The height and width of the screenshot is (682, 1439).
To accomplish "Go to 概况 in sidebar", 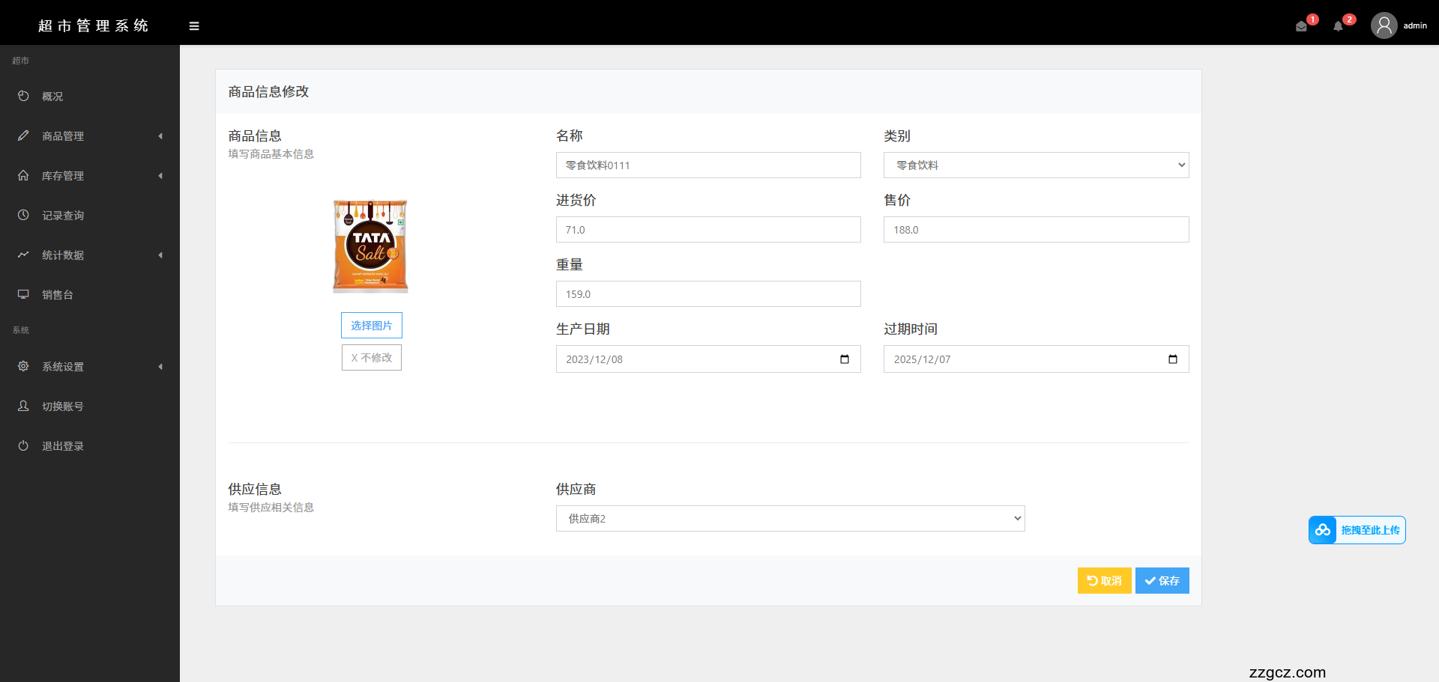I will pos(52,97).
